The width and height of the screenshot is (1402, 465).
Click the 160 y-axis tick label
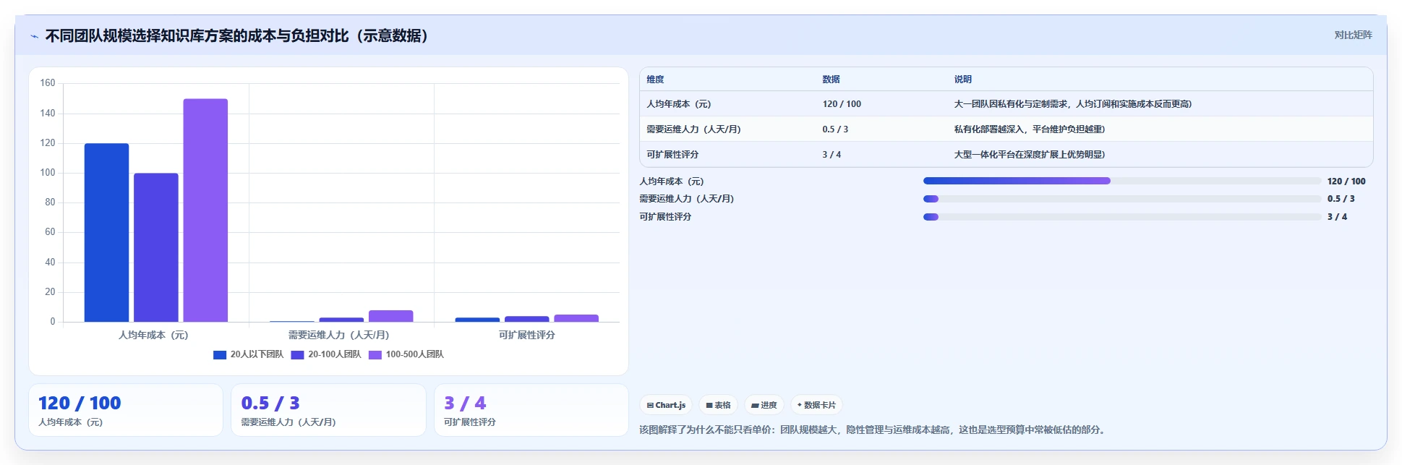[48, 83]
